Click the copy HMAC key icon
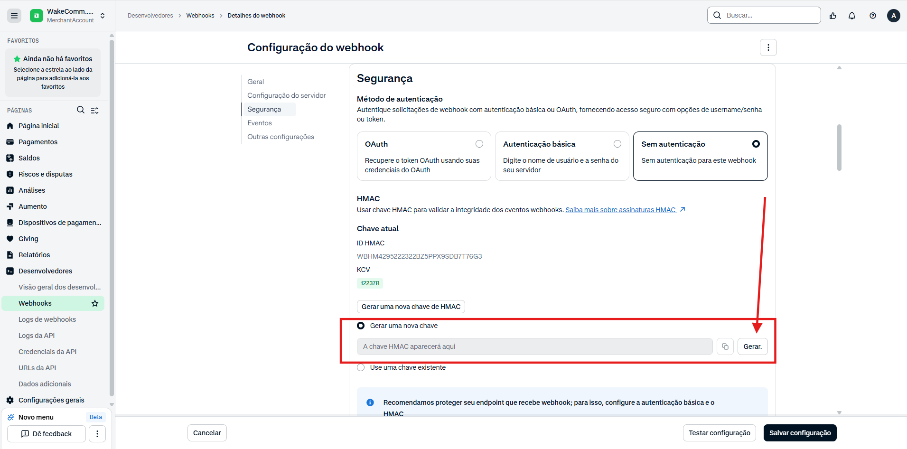The height and width of the screenshot is (449, 907). pyautogui.click(x=725, y=346)
